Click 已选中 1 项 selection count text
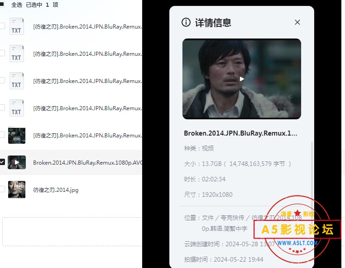 point(42,5)
